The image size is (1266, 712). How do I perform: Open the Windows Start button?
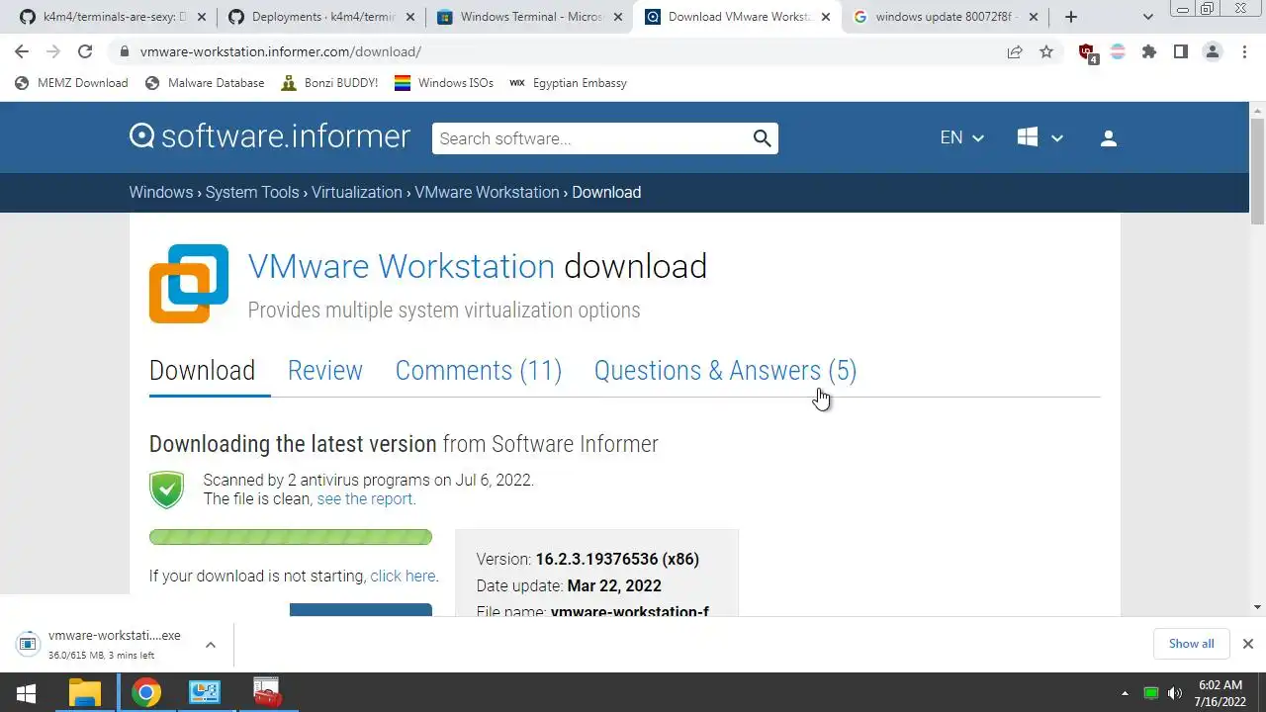tap(26, 693)
